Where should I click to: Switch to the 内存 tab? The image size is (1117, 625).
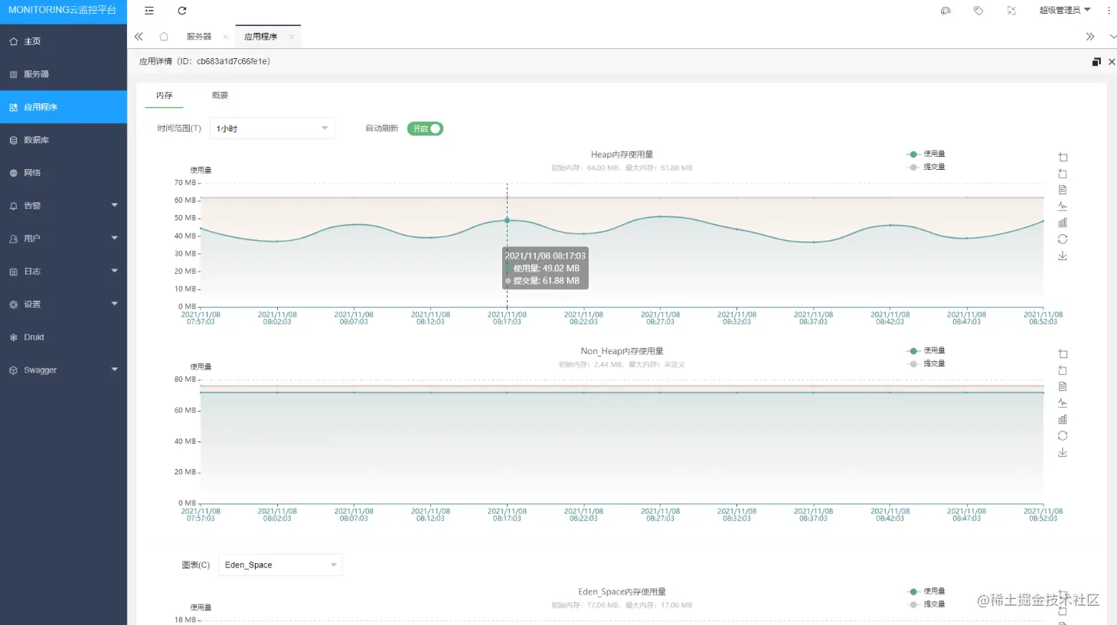(x=165, y=96)
